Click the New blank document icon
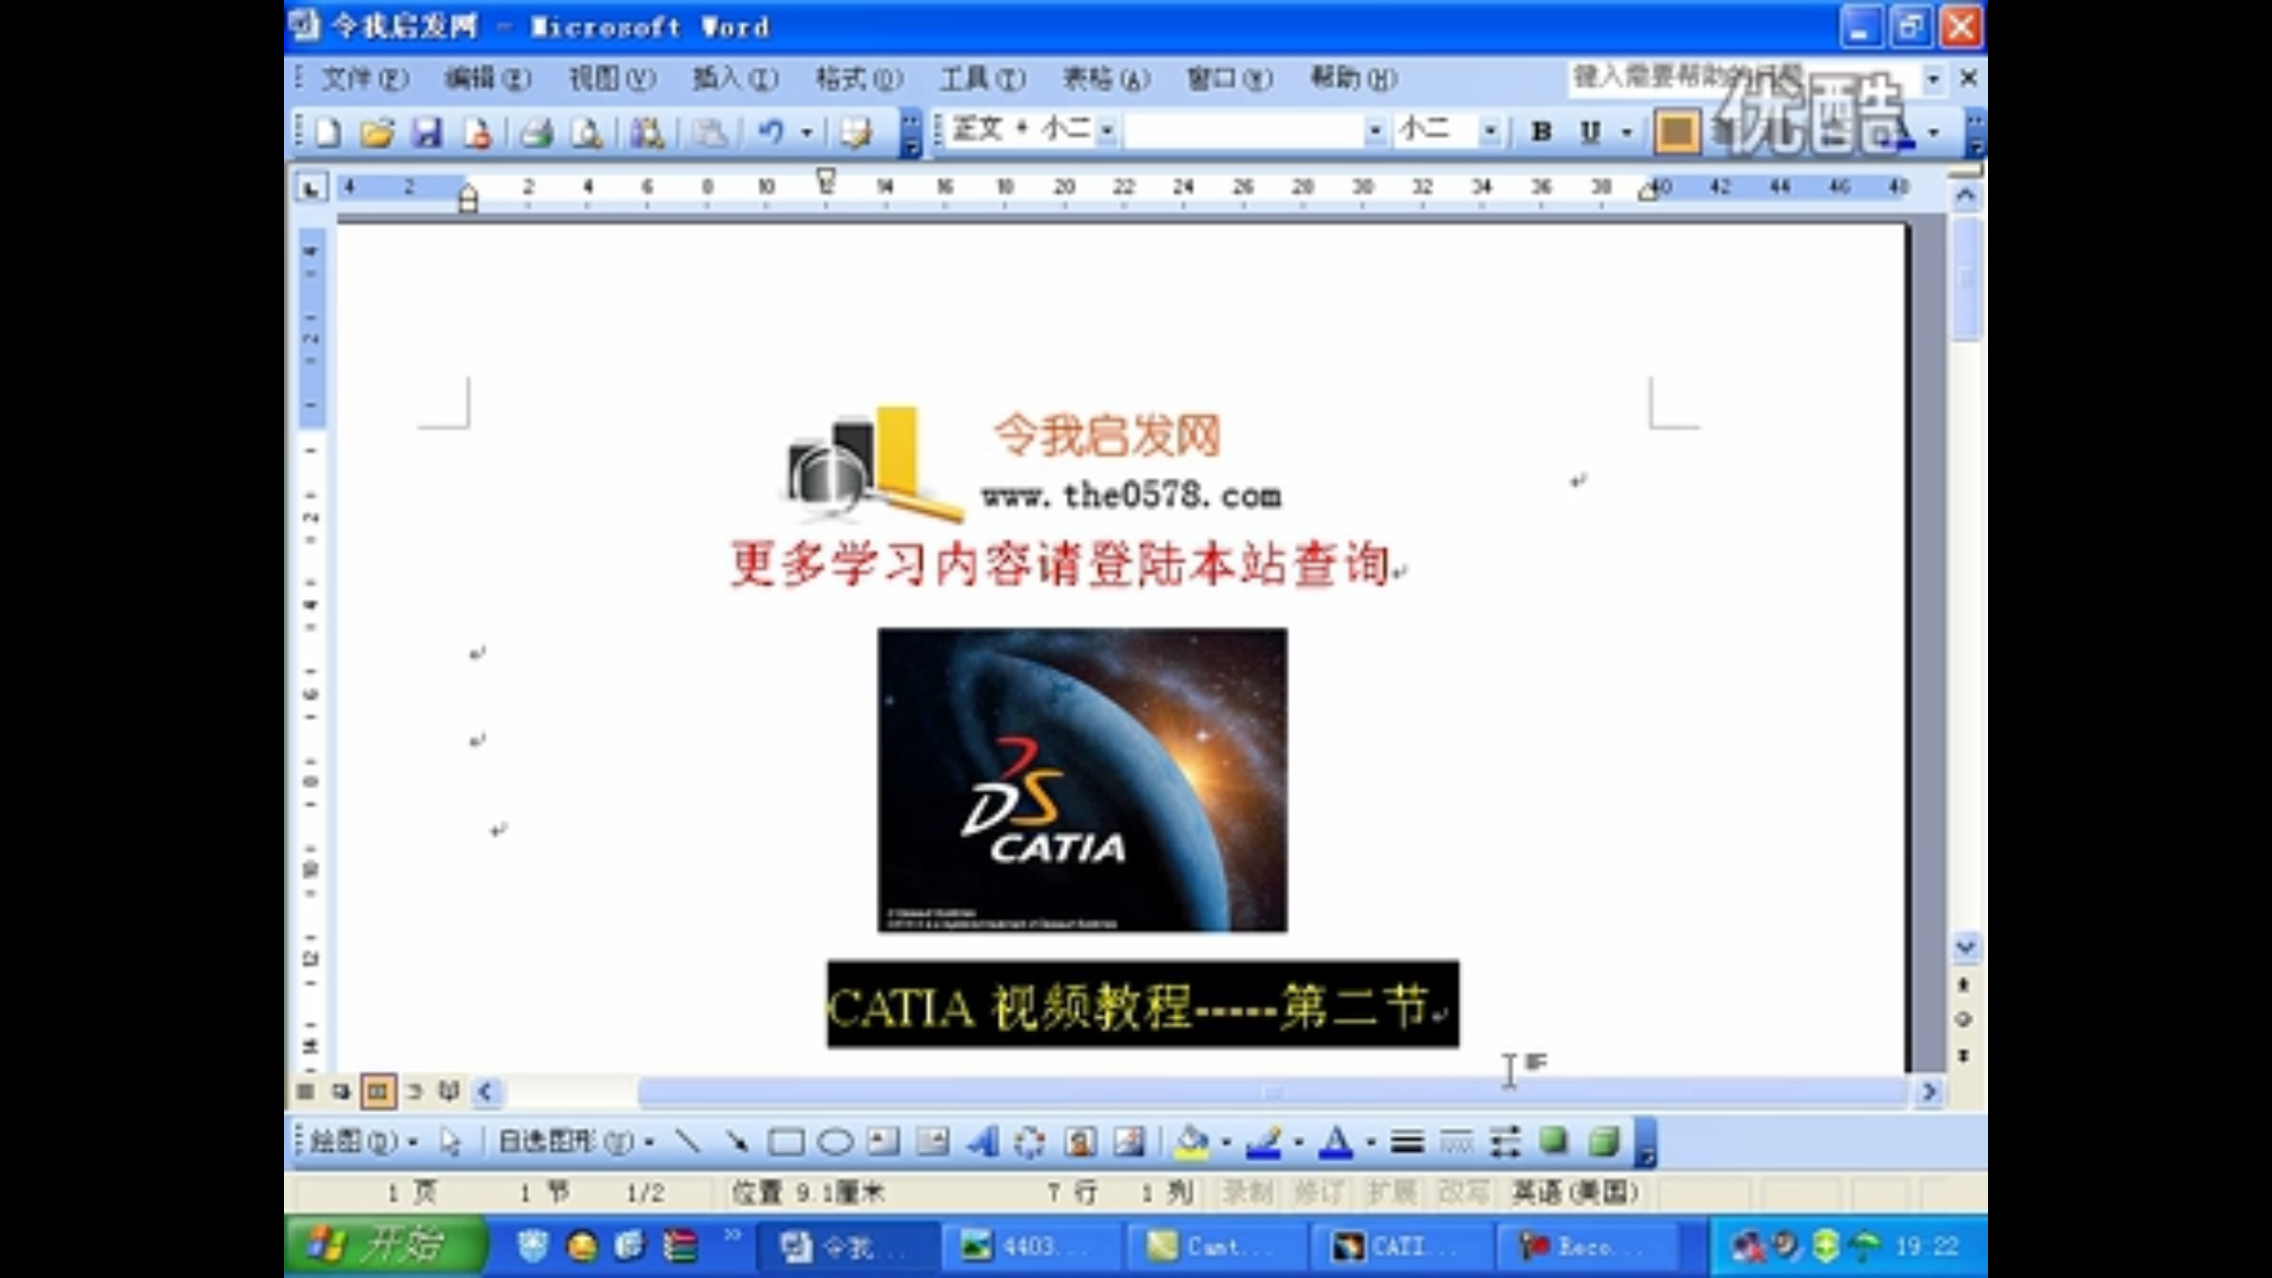 (328, 133)
